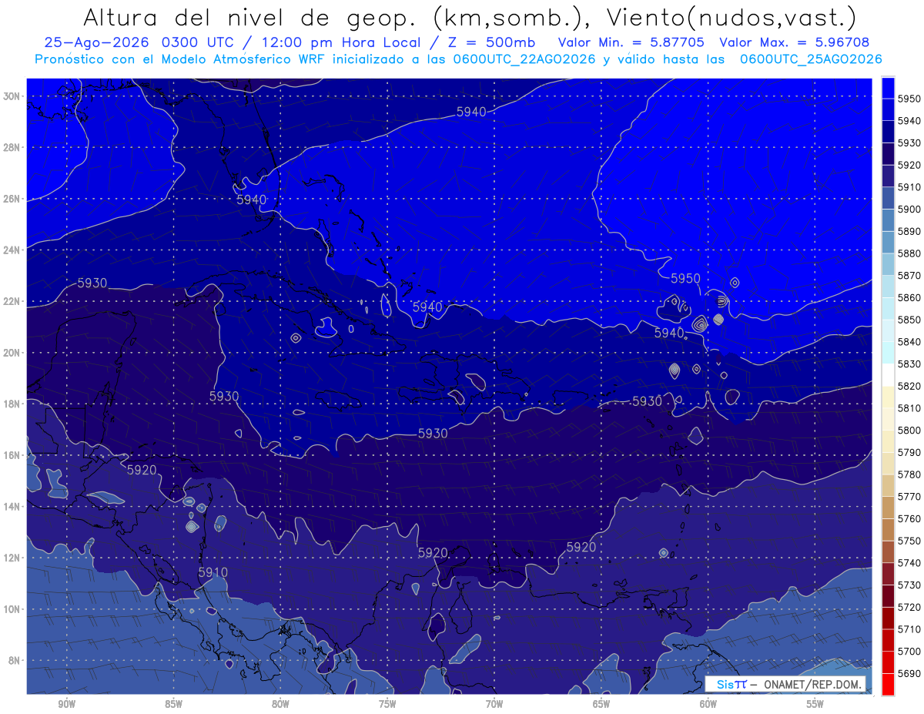
Task: Click the 60W longitude axis label
Action: (x=708, y=705)
